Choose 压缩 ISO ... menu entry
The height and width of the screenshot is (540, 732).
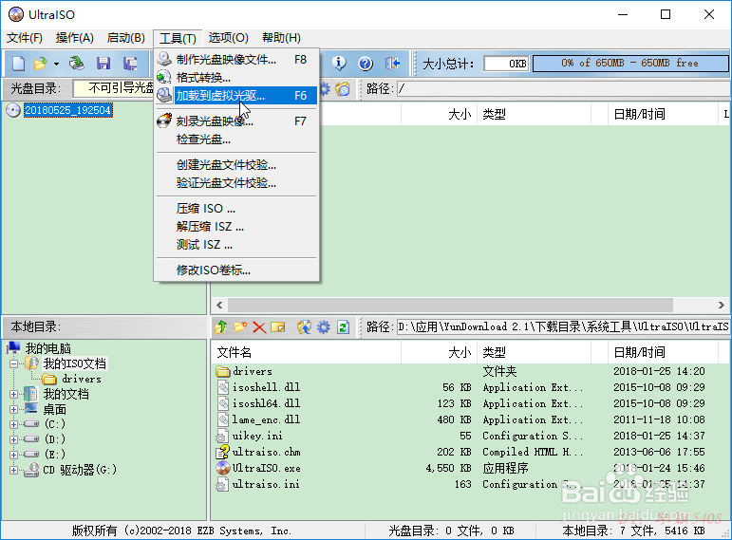[x=236, y=209]
